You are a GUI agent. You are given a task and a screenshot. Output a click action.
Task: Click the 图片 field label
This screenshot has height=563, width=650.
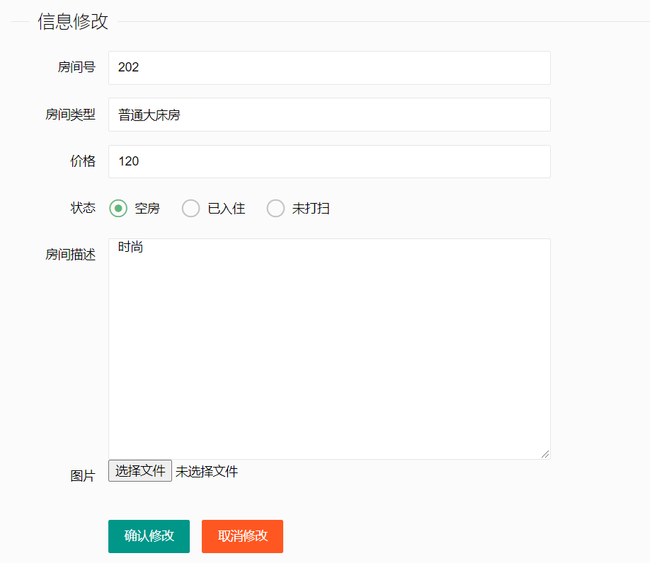(x=84, y=475)
